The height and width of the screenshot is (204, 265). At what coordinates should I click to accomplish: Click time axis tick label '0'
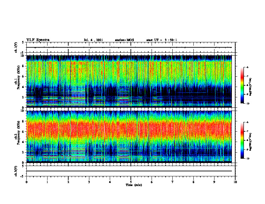pyautogui.click(x=26, y=182)
